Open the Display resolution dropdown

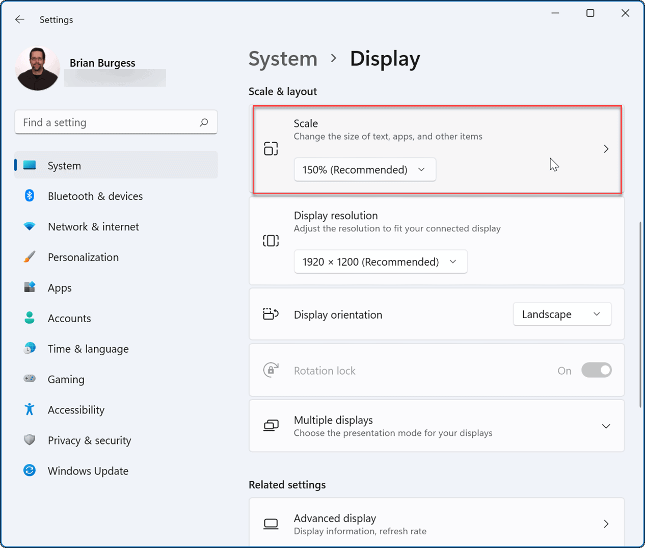[x=381, y=262]
